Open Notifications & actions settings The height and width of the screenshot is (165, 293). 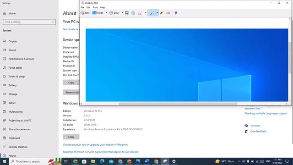click(x=22, y=59)
